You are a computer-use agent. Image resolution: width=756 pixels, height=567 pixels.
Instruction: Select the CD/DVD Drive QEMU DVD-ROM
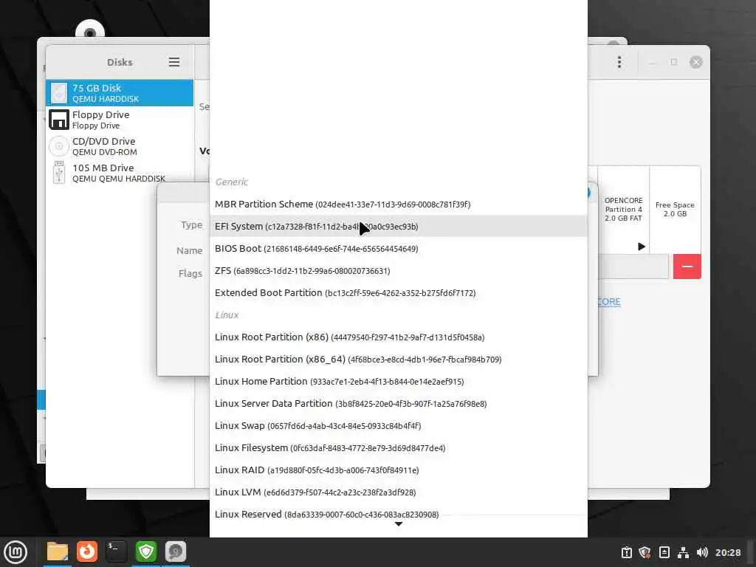120,146
